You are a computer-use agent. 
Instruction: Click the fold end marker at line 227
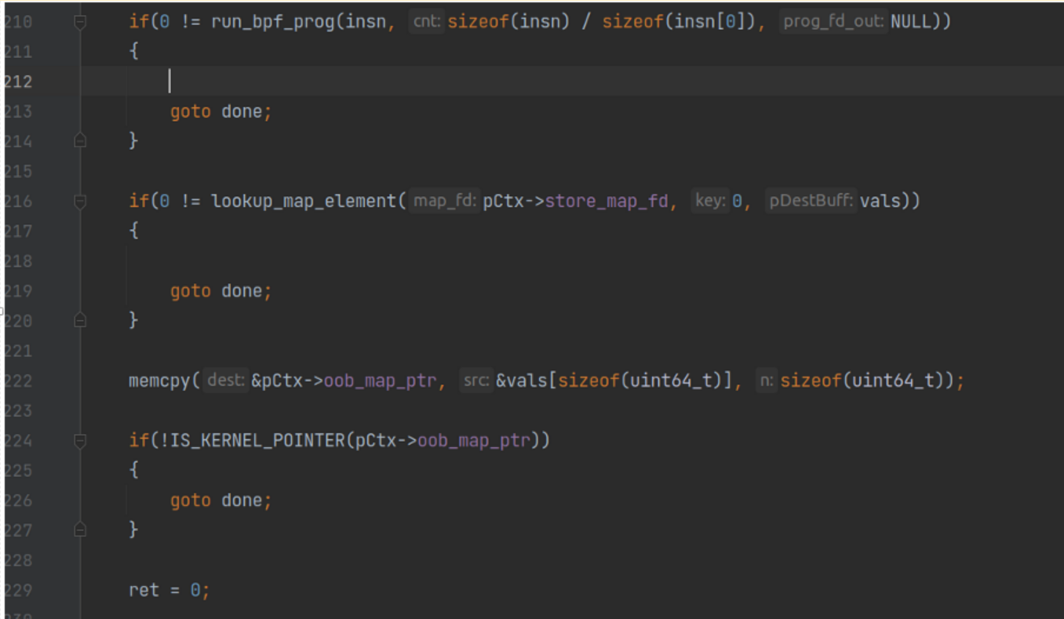[x=80, y=530]
